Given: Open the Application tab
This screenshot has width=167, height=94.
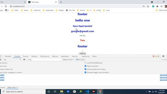Looking at the screenshot, I should [65, 56].
